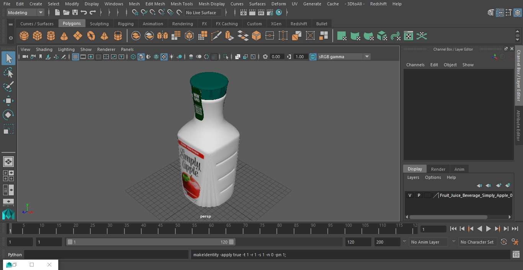Toggle Python command line language label
Viewport: 523px width, 270px height.
(x=15, y=255)
